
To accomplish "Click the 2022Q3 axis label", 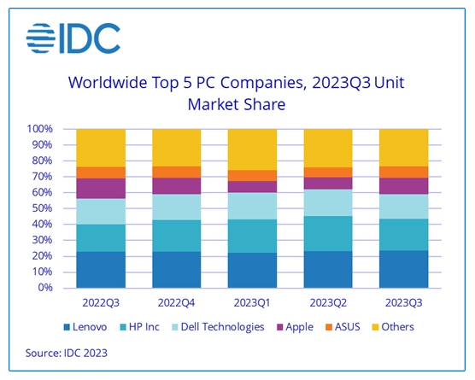I will coord(101,303).
